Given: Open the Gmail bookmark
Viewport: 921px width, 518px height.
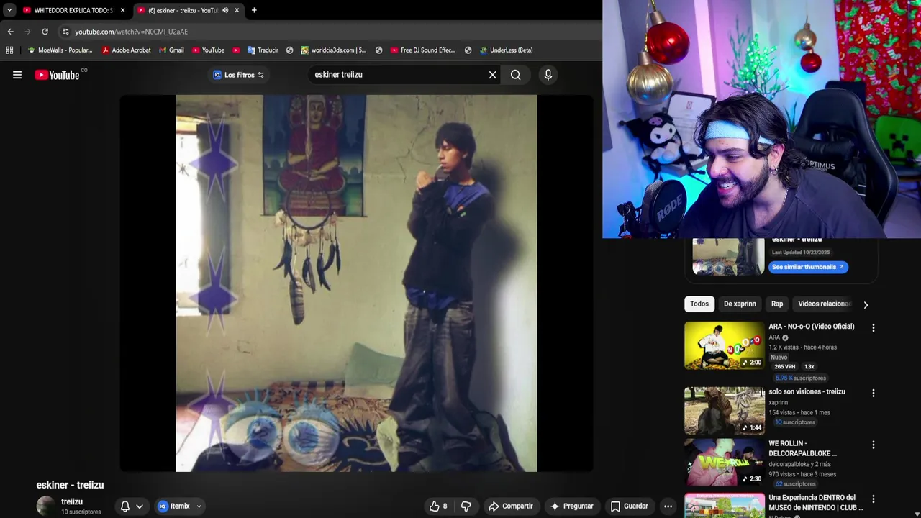Looking at the screenshot, I should 171,50.
